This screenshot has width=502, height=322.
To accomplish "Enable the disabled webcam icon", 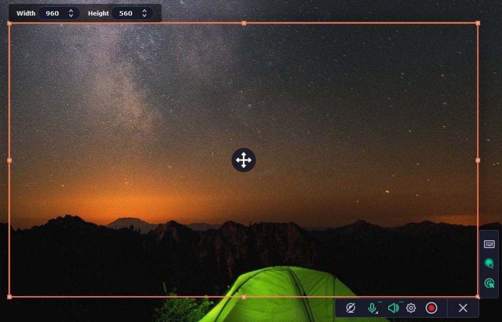I will click(351, 308).
